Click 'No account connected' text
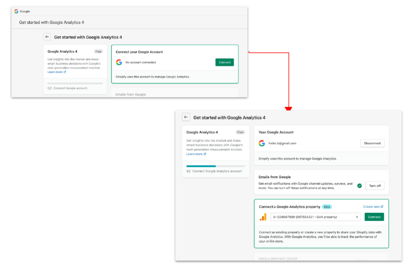 (x=141, y=62)
